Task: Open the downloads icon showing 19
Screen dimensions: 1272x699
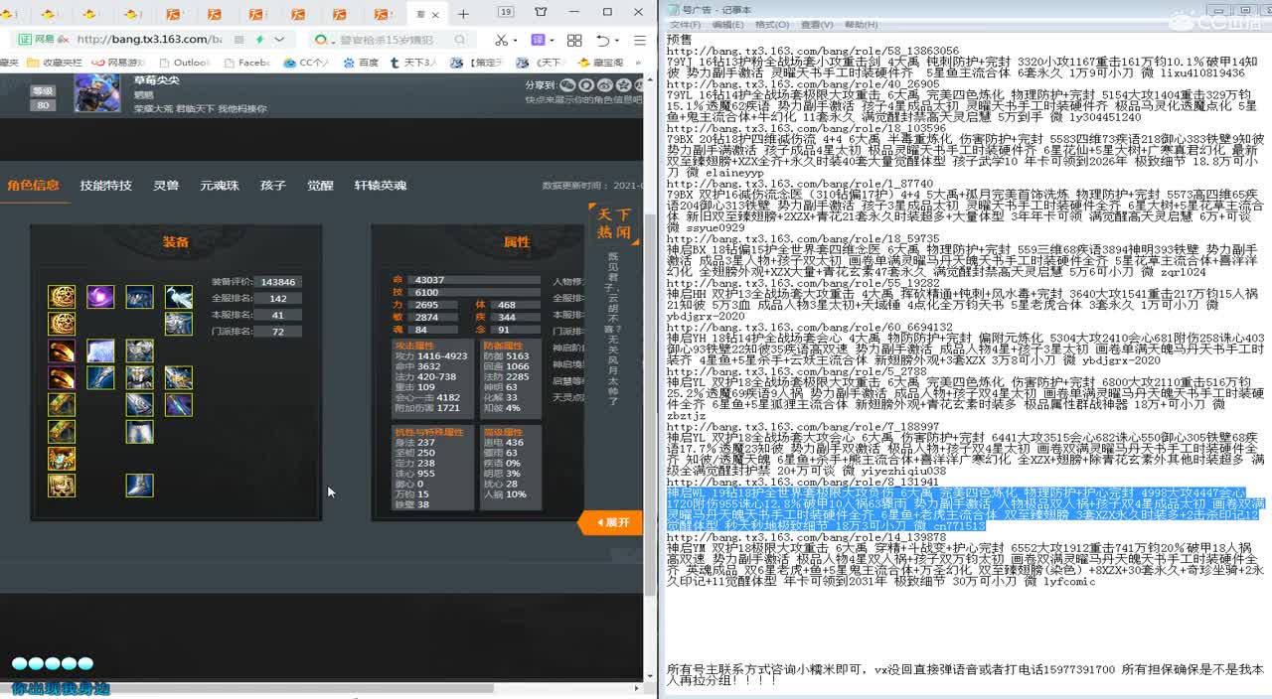Action: coord(505,12)
